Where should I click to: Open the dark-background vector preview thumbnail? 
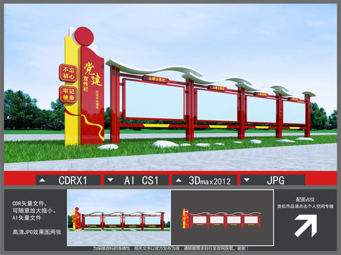pos(222,217)
